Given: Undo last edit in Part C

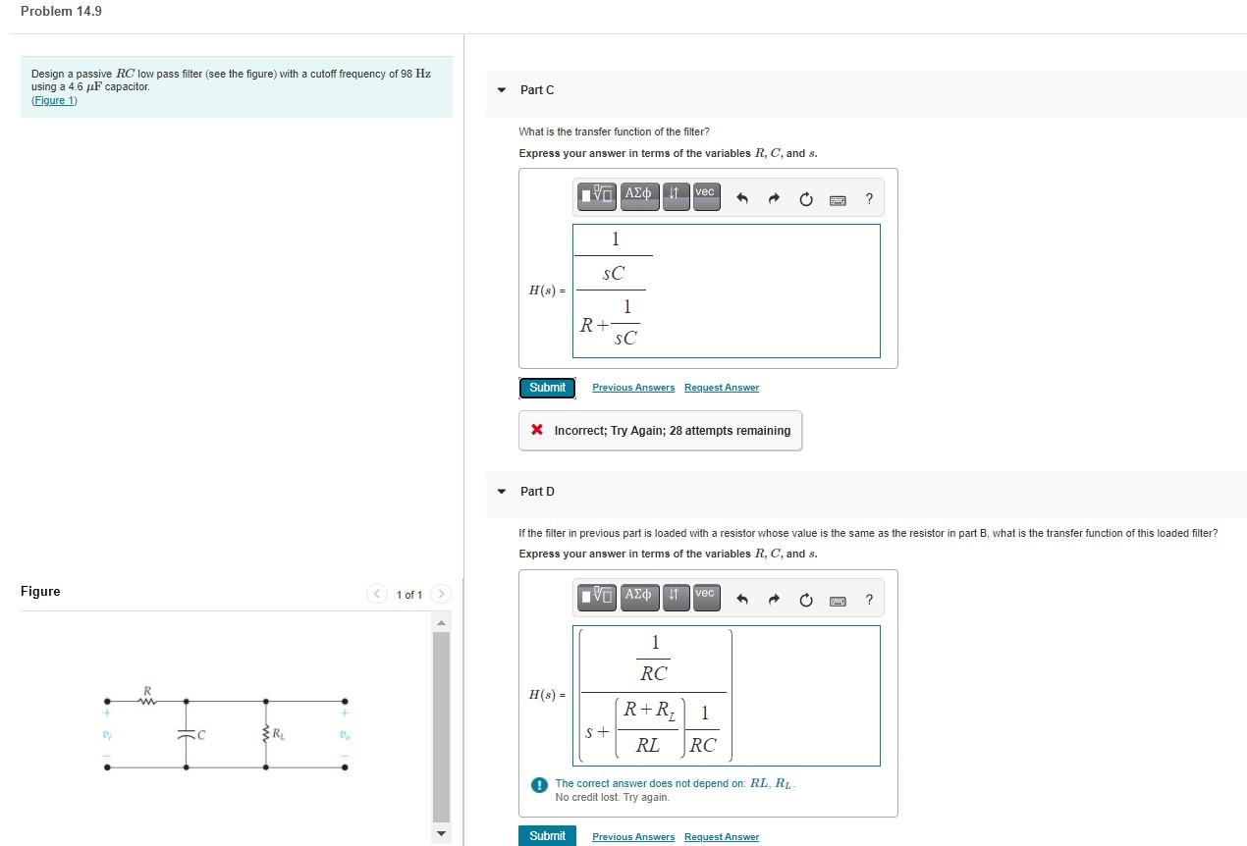Looking at the screenshot, I should pos(742,200).
